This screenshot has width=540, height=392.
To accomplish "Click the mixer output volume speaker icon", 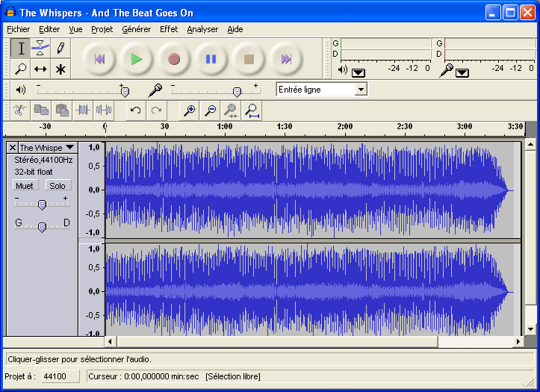I will pos(21,90).
